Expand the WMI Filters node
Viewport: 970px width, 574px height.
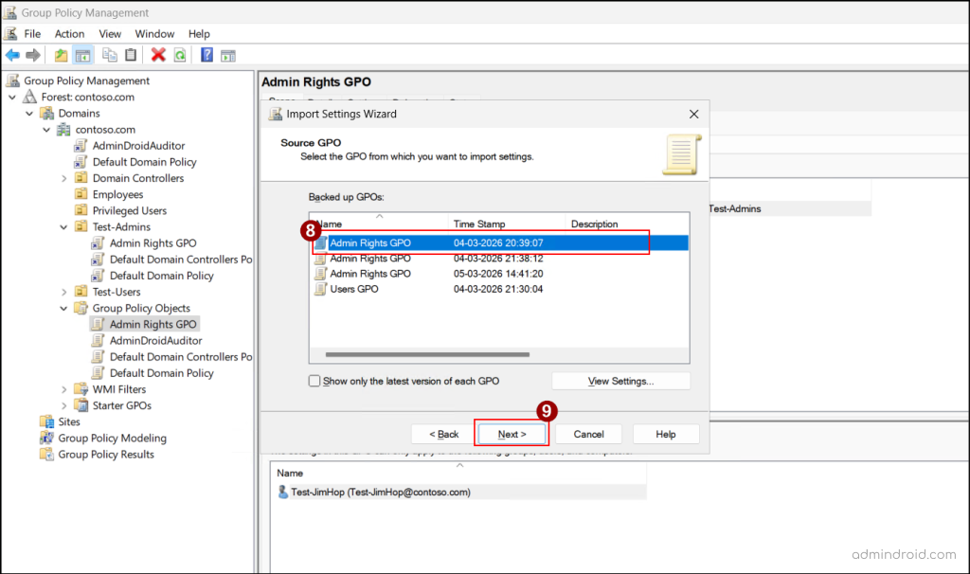pos(63,388)
